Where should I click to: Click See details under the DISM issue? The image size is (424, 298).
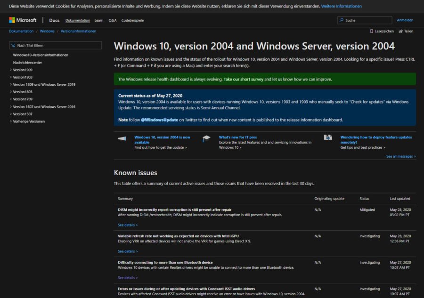(x=127, y=225)
